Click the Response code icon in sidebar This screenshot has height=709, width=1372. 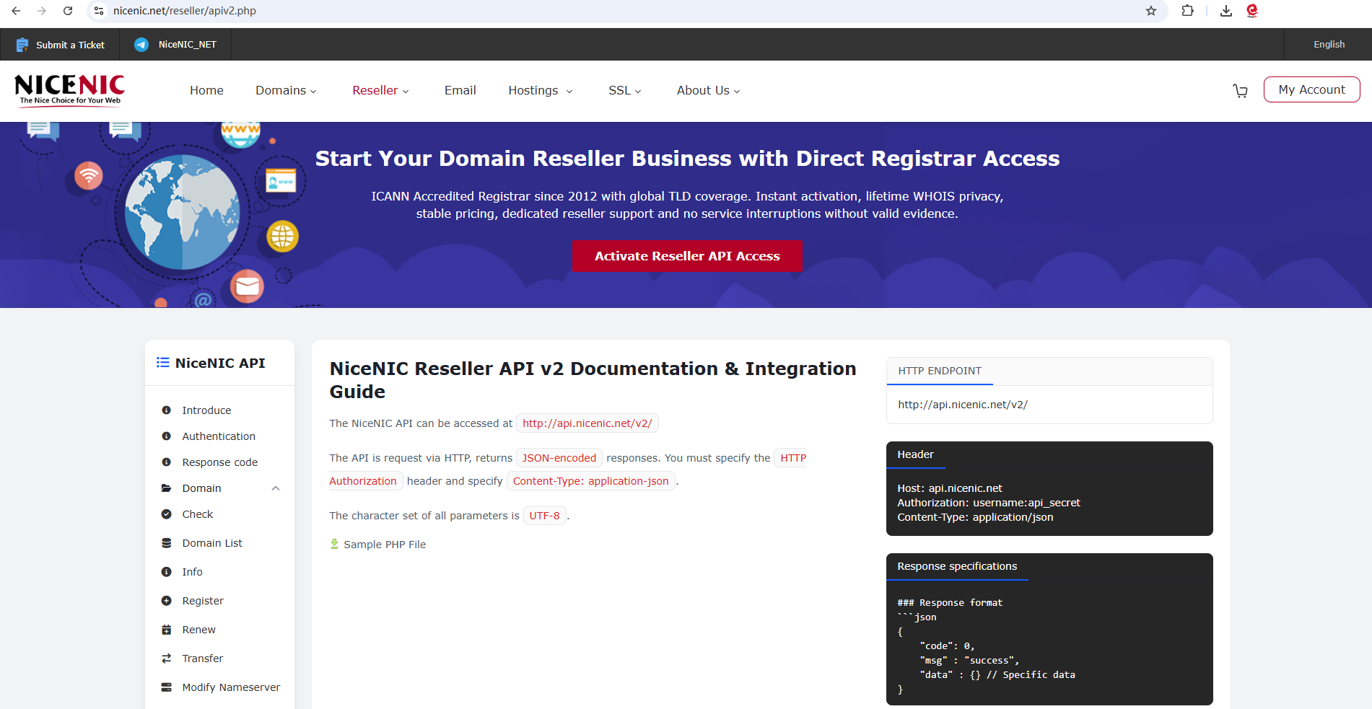(167, 462)
